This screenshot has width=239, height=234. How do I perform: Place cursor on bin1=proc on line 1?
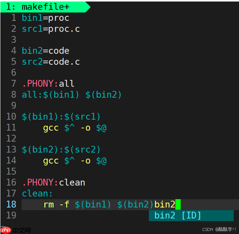[x=45, y=18]
